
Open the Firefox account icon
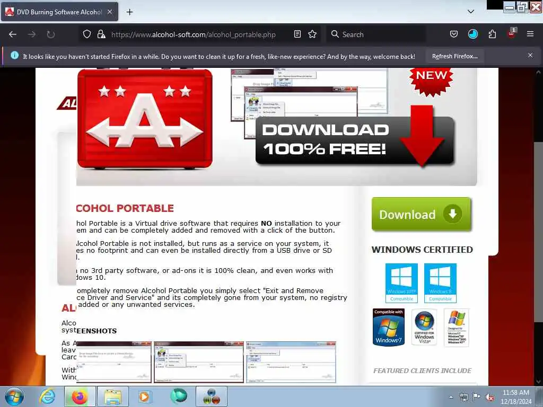pyautogui.click(x=472, y=34)
